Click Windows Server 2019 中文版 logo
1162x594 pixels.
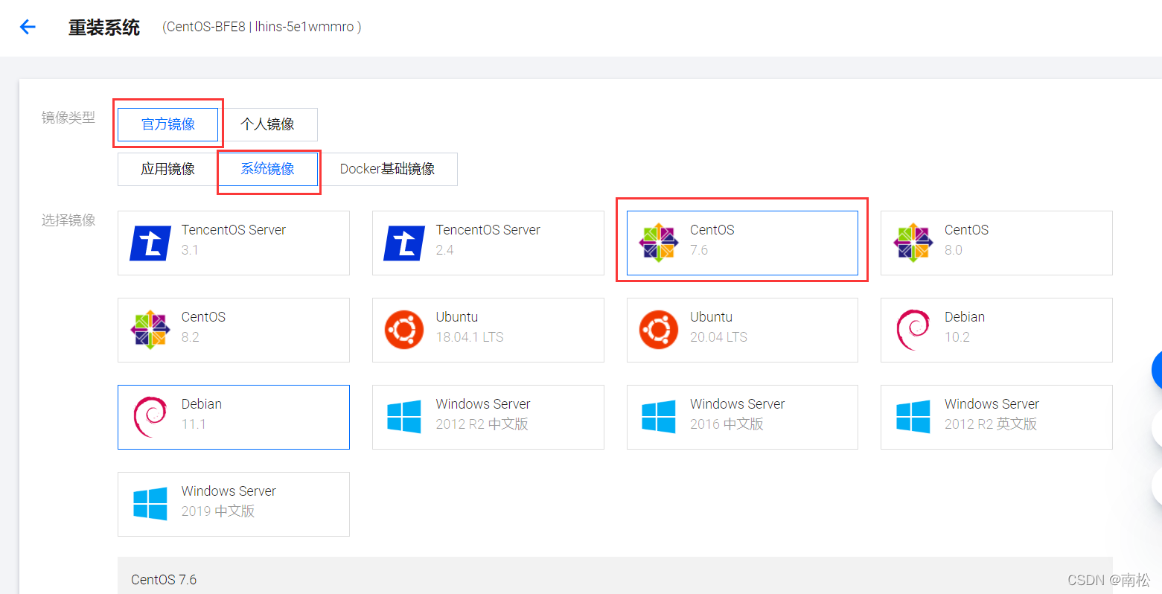[150, 504]
